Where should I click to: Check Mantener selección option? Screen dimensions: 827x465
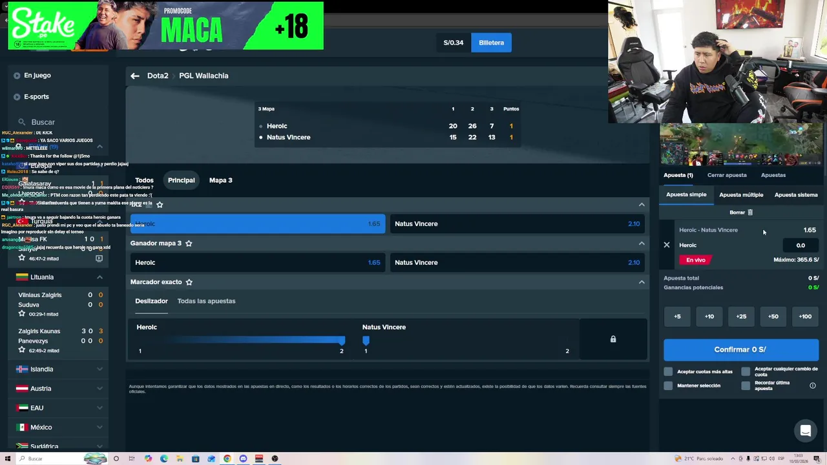tap(668, 386)
